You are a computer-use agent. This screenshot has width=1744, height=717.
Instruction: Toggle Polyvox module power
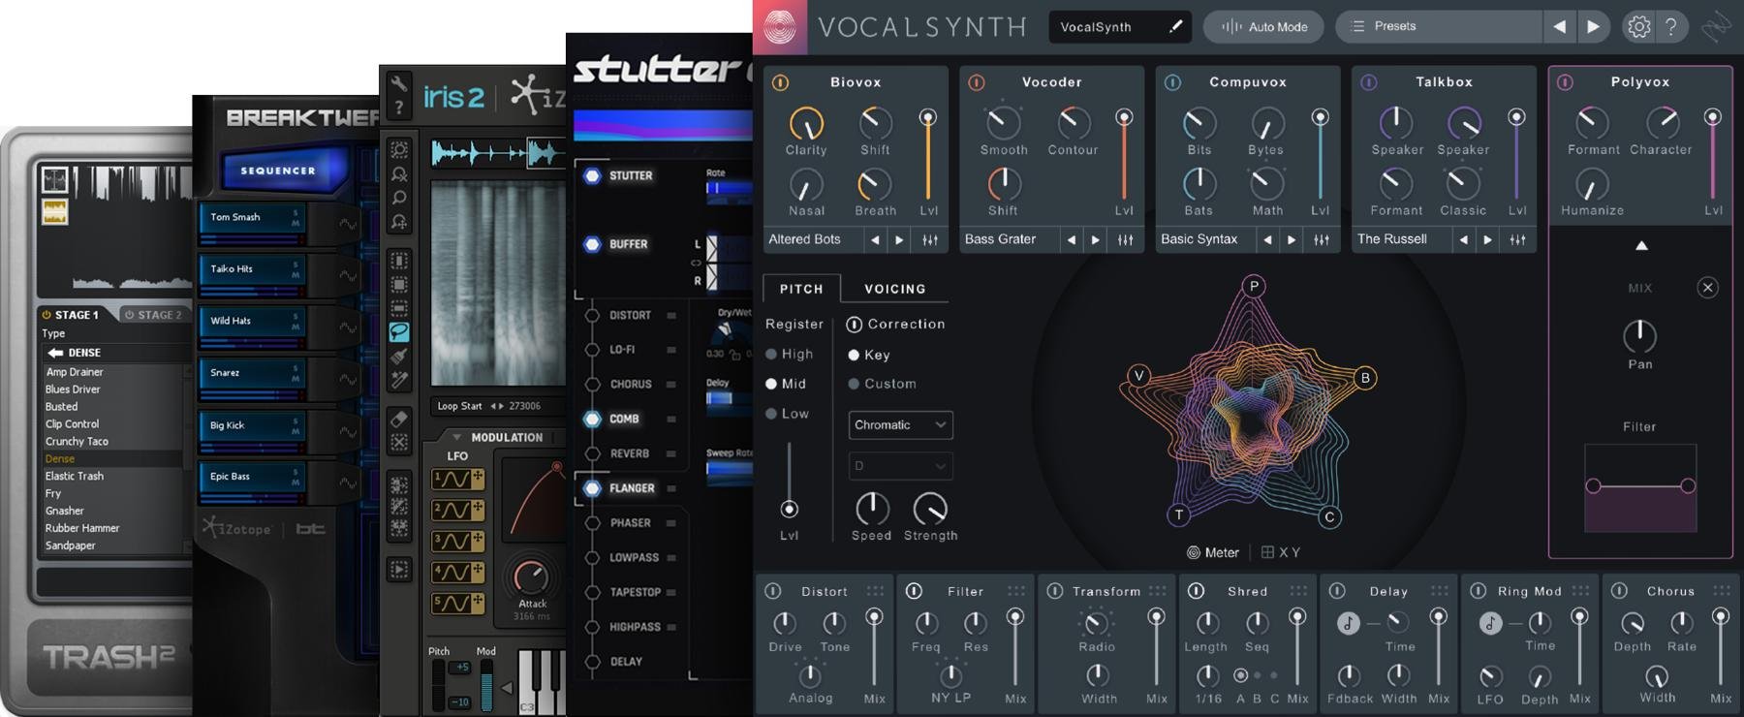[x=1565, y=83]
